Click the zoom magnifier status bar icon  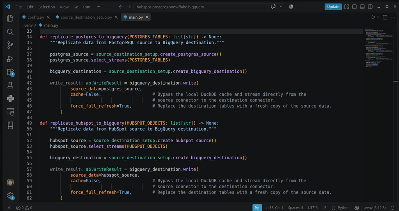pyautogui.click(x=257, y=208)
